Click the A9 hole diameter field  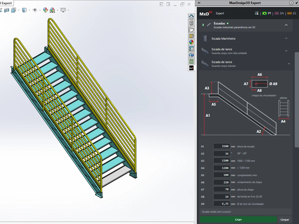[222, 204]
